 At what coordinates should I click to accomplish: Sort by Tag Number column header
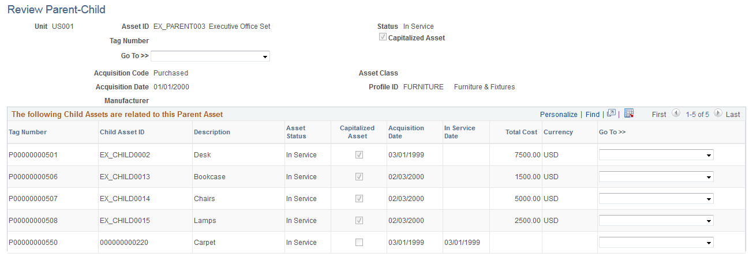[28, 132]
